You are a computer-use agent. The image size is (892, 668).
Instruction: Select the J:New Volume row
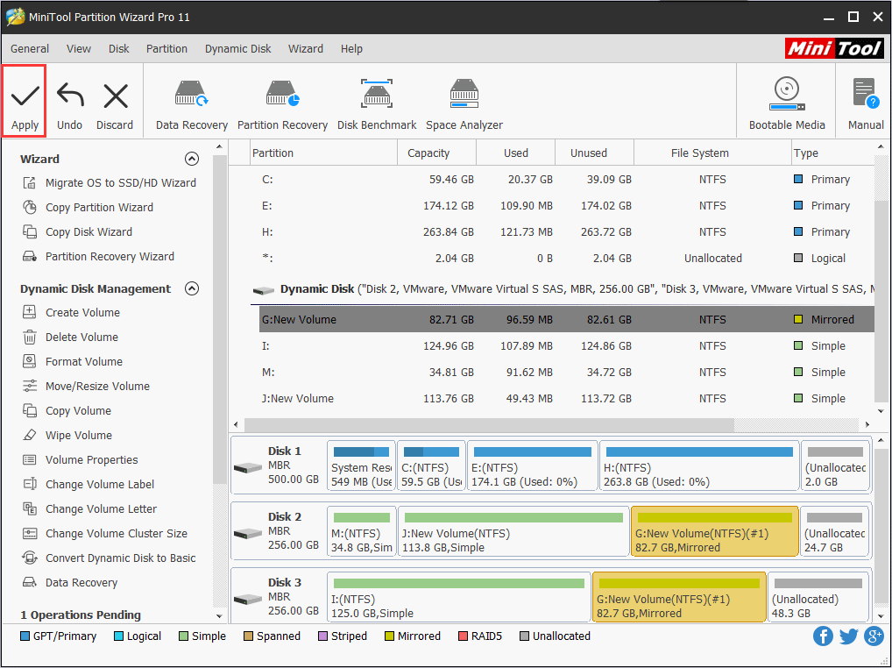click(567, 398)
